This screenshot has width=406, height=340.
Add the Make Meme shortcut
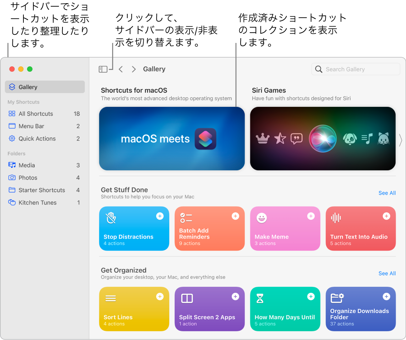click(311, 216)
